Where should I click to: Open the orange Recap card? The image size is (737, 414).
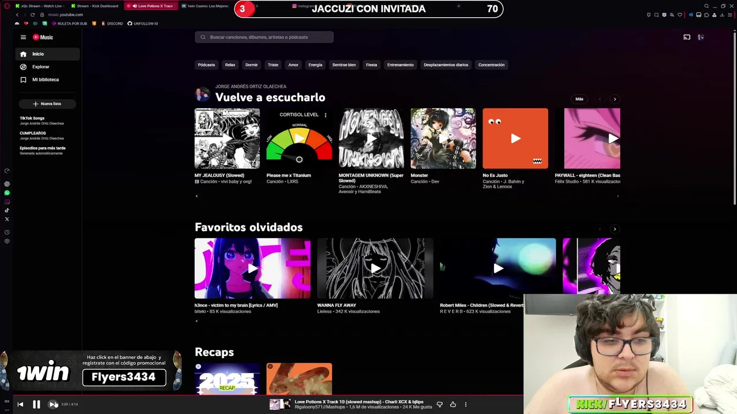(299, 378)
